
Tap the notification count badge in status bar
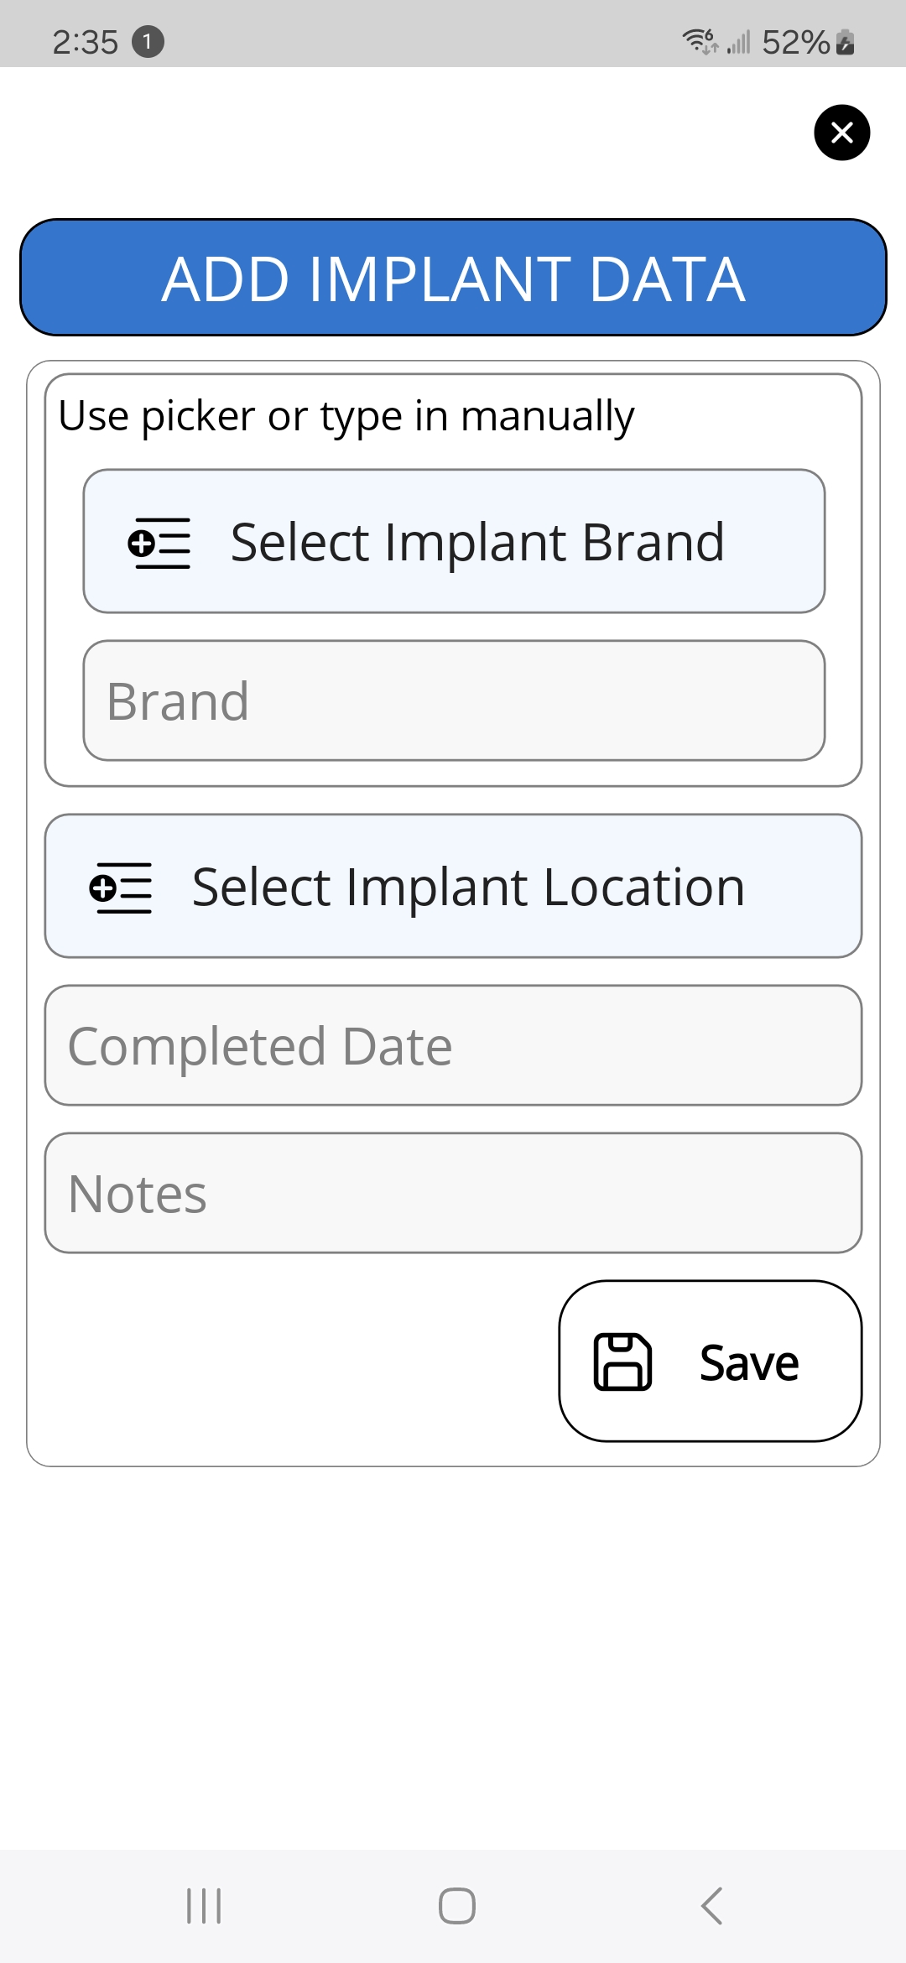tap(148, 41)
